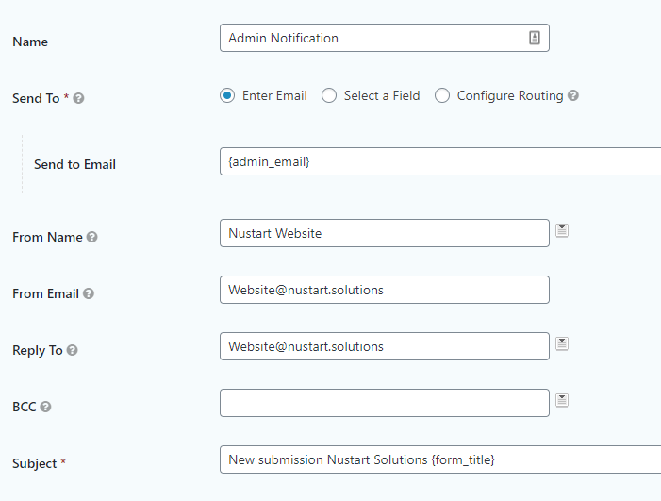The image size is (661, 501).
Task: Click the Send To help icon
Action: (78, 98)
